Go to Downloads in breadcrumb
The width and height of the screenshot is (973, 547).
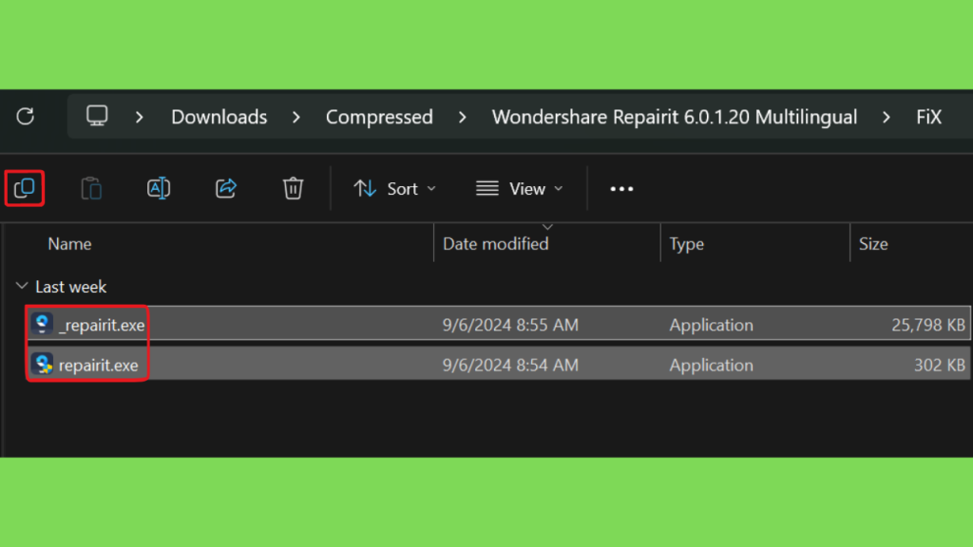[219, 117]
